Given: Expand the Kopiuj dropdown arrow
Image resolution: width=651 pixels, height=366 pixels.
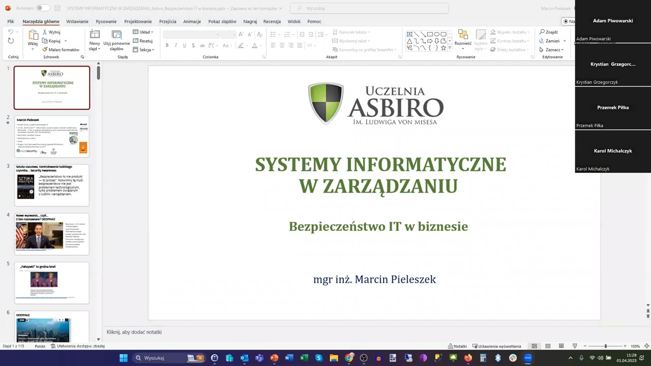Looking at the screenshot, I should (66, 41).
